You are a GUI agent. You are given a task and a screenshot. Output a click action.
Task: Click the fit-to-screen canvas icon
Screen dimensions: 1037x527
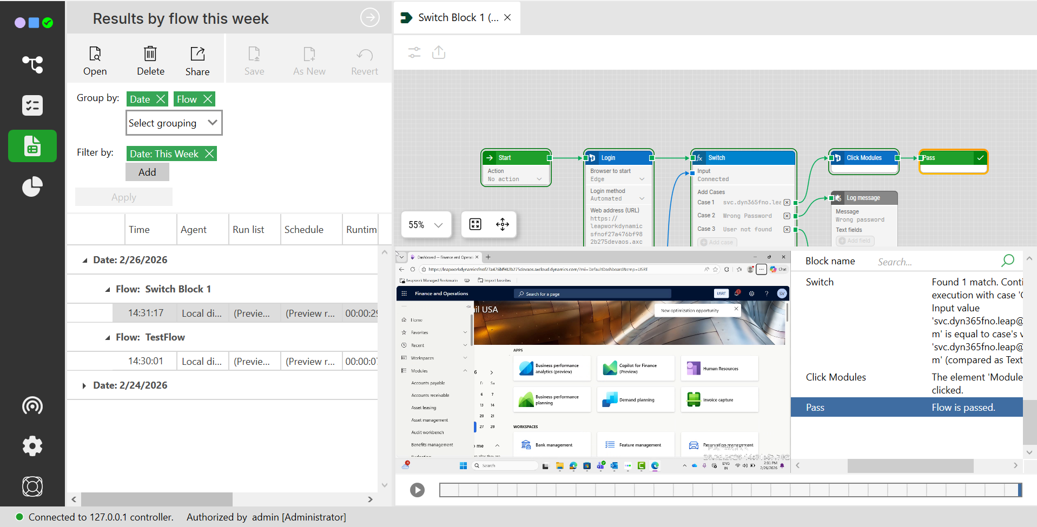point(475,224)
